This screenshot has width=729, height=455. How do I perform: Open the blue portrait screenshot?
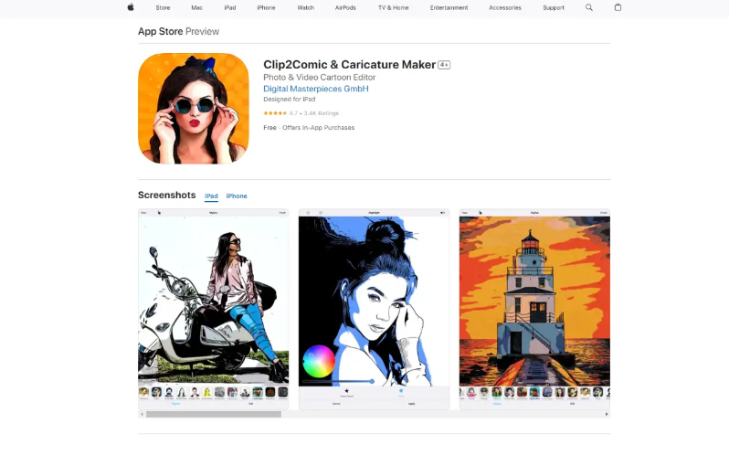tap(374, 310)
